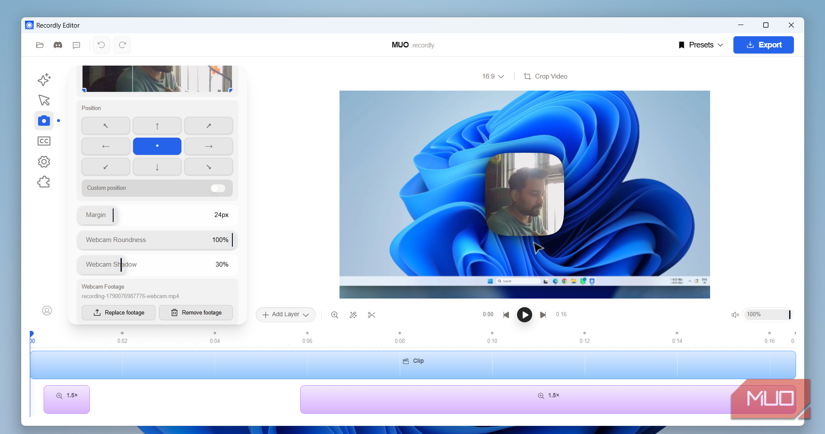
Task: Select the first short 1.5× zoom segment
Action: tap(67, 399)
